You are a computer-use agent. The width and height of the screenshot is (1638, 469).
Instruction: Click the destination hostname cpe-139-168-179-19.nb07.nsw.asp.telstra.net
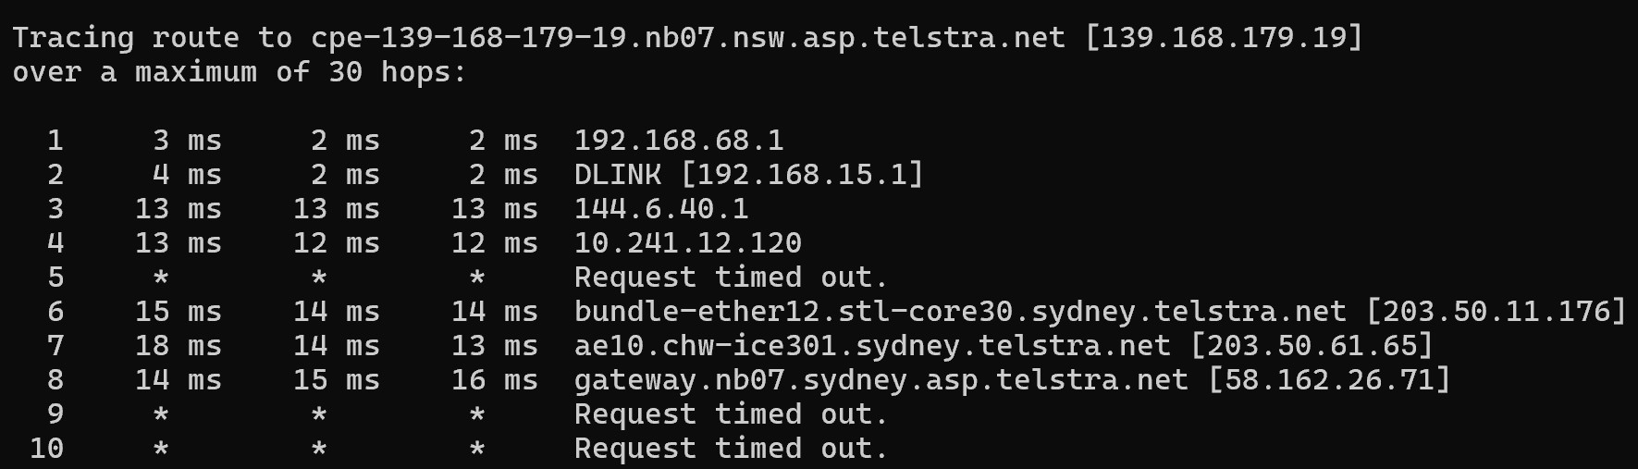(687, 38)
